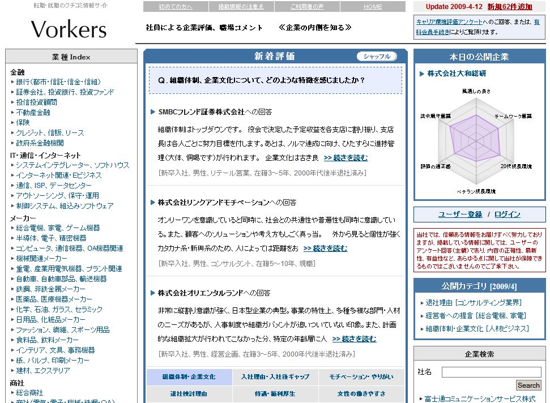This screenshot has width=550, height=403.
Task: Open 経営者への提言 [総合電機、家電]
Action: tap(476, 316)
